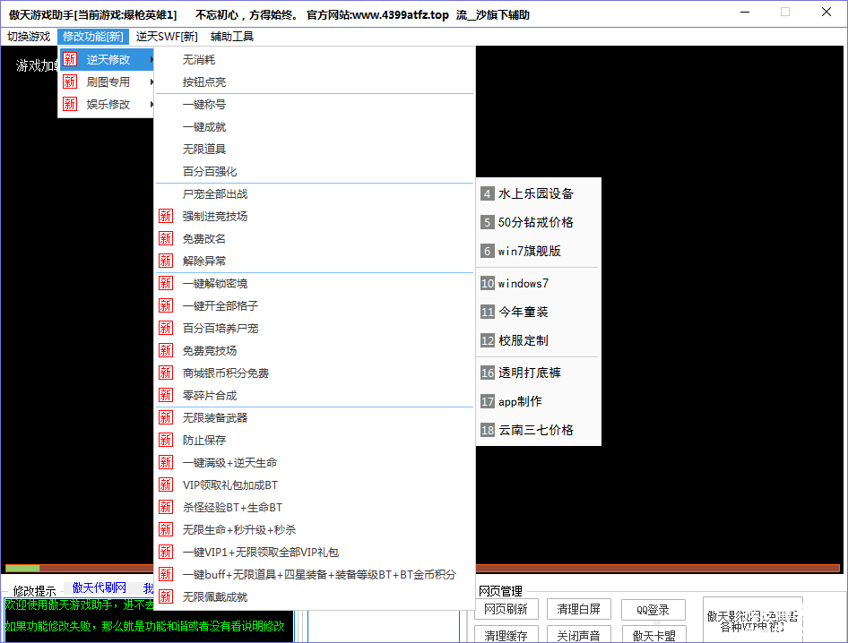Image resolution: width=848 pixels, height=643 pixels.
Task: Choose 尸宠全部出战 from the menu
Action: pos(315,194)
